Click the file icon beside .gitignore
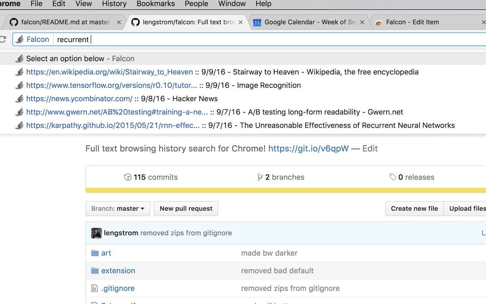The image size is (486, 304). [95, 288]
